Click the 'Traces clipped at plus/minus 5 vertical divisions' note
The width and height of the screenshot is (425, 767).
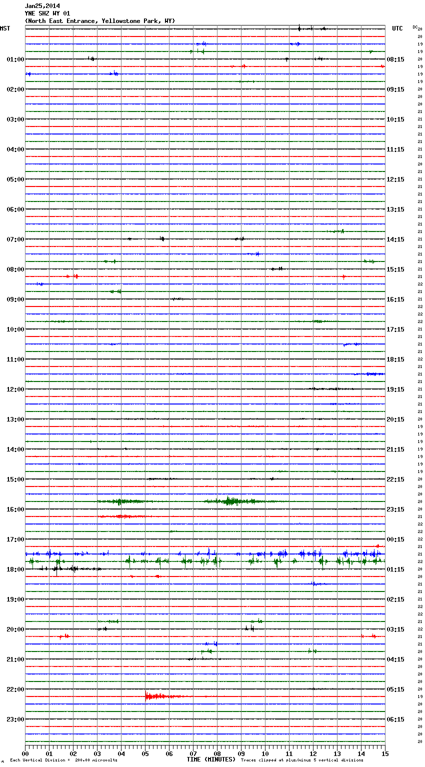302,760
